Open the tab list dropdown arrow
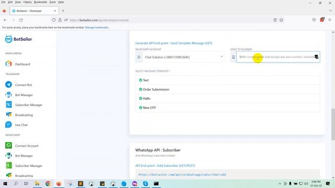The width and height of the screenshot is (335, 188). tap(330, 10)
